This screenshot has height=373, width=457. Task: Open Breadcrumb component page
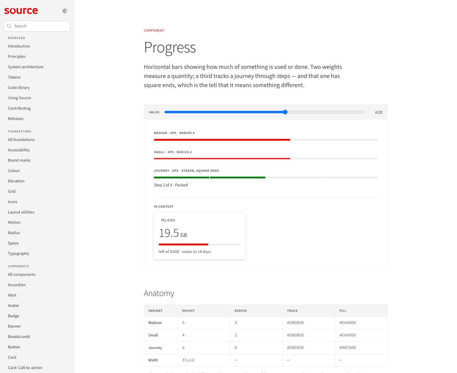pos(19,337)
